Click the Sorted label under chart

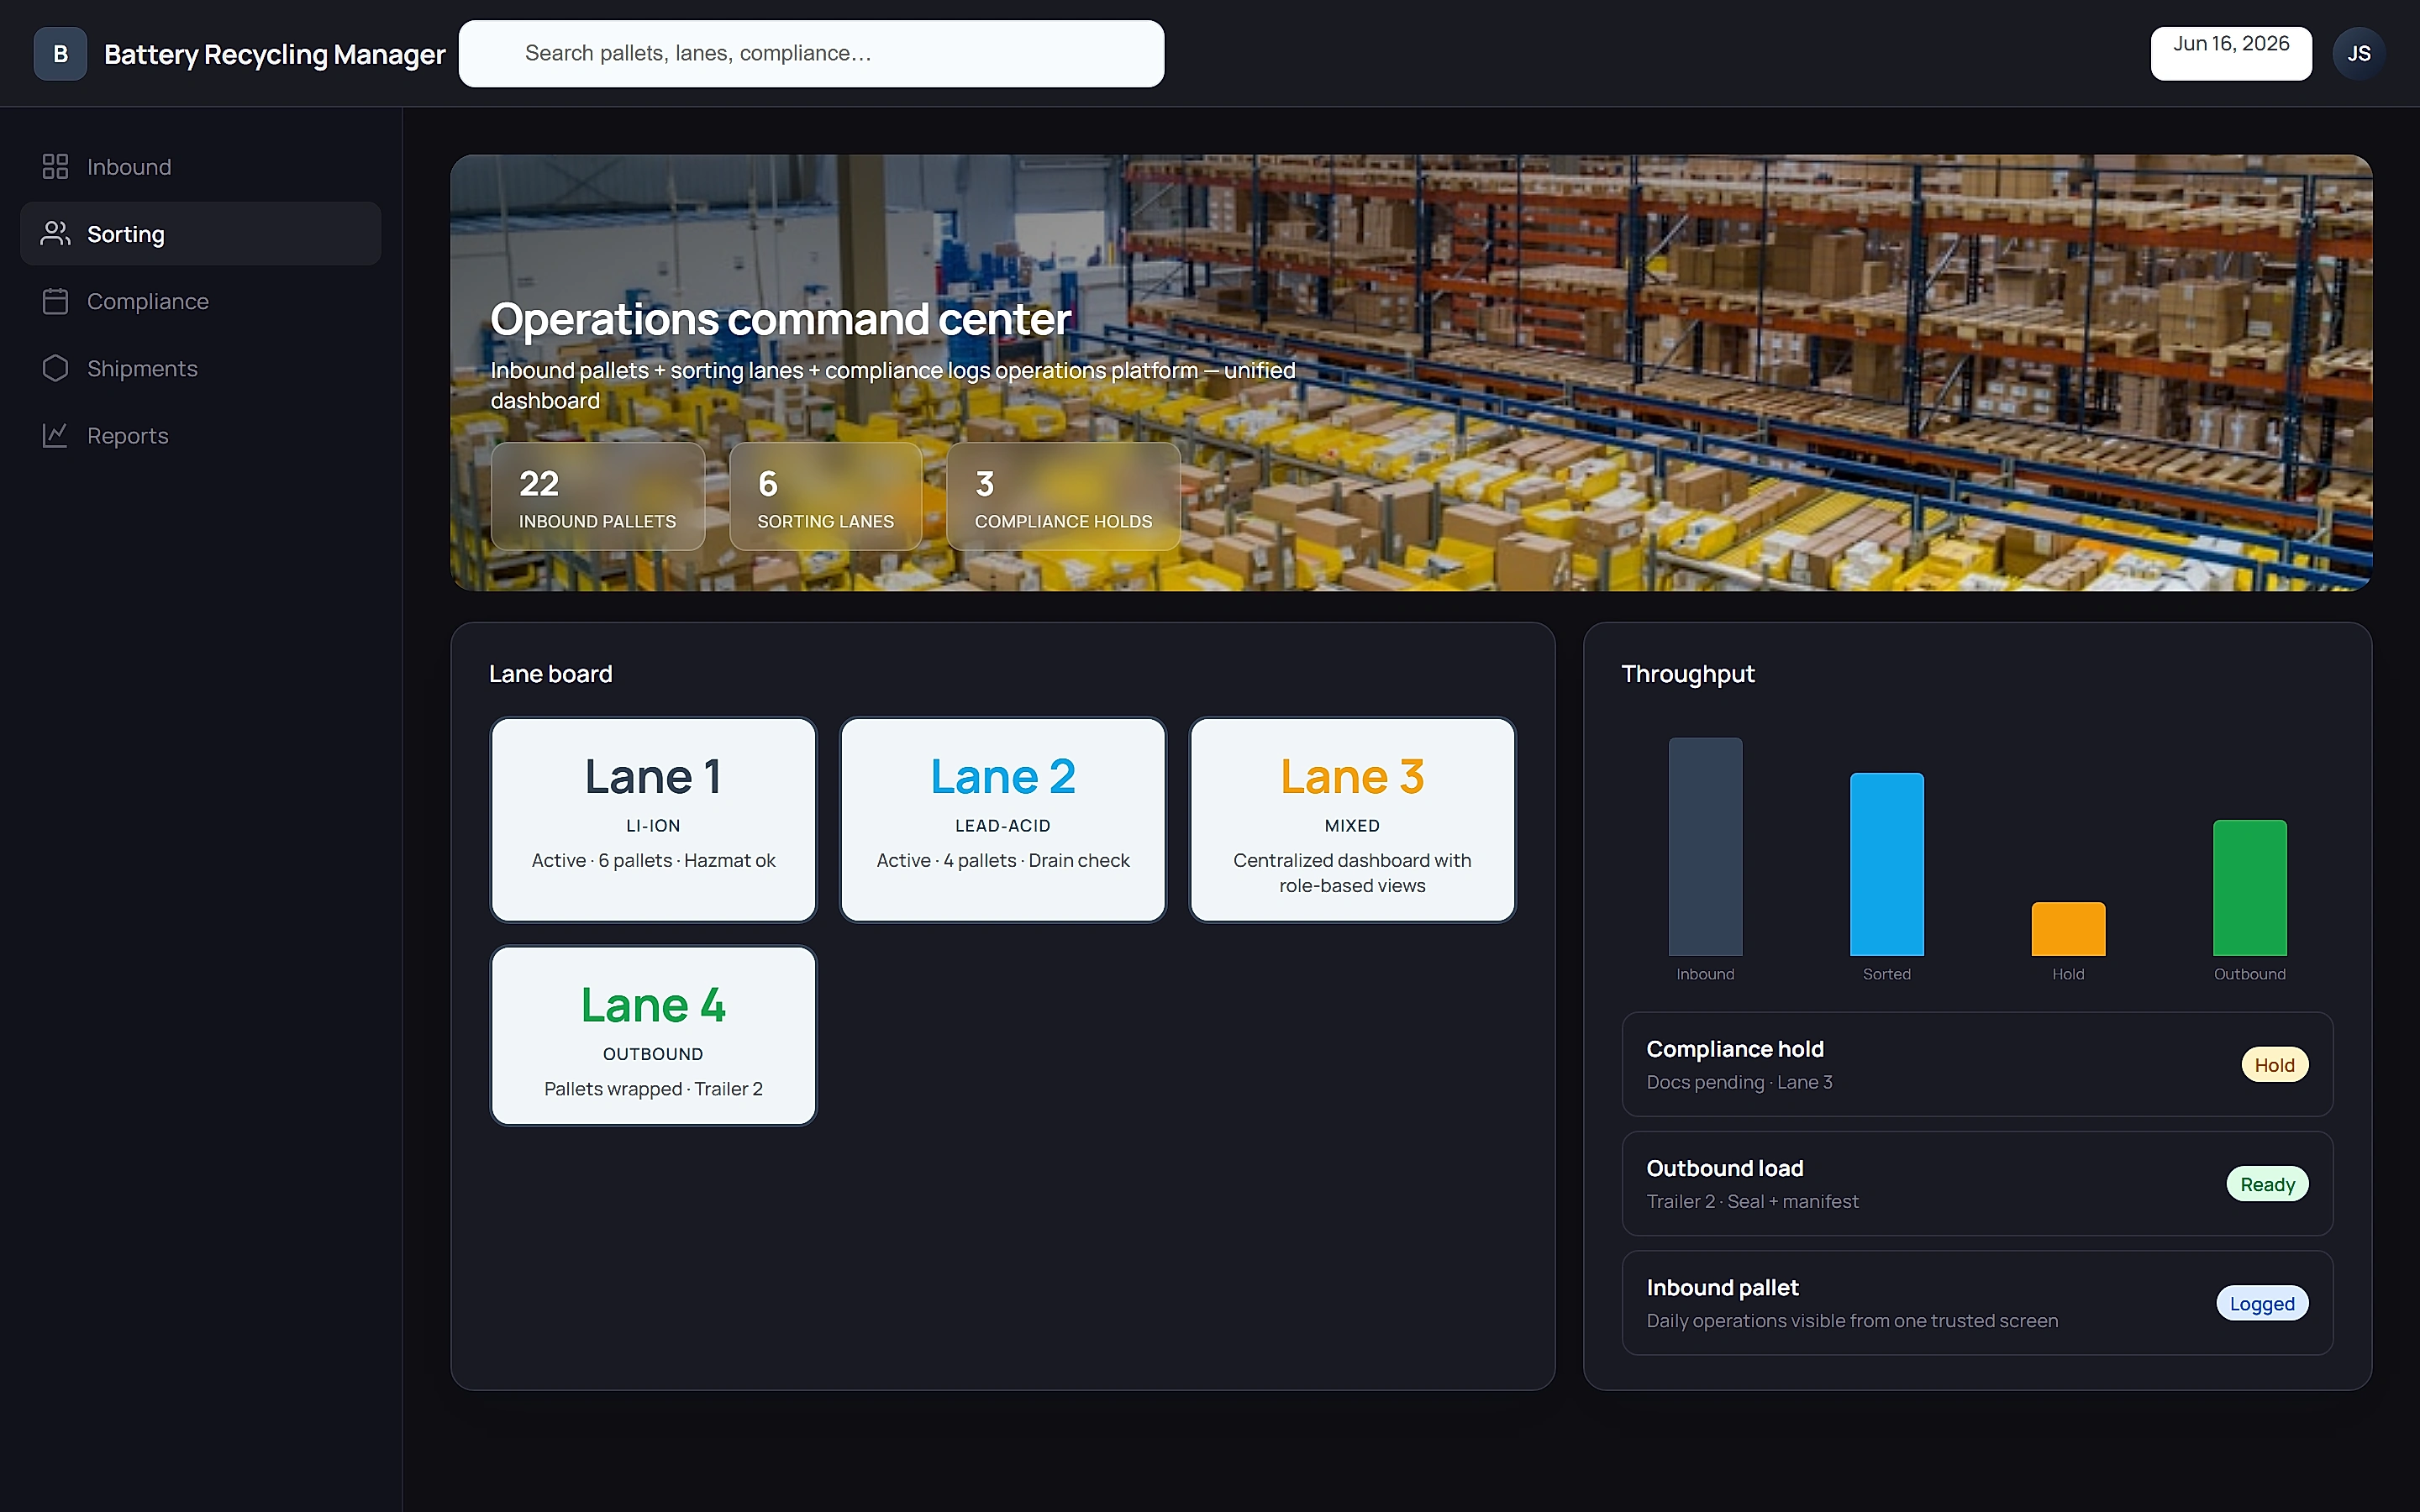click(x=1886, y=974)
